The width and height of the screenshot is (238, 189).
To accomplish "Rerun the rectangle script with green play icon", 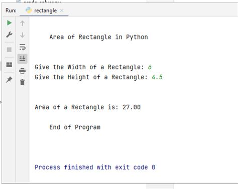I will [x=9, y=23].
